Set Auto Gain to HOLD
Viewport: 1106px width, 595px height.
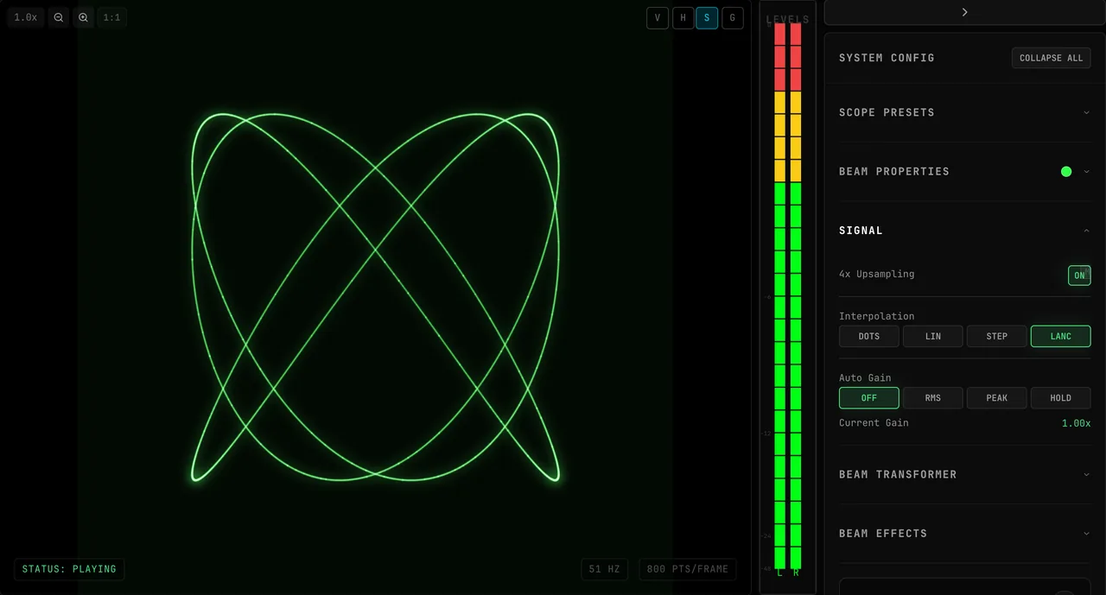[x=1061, y=398]
